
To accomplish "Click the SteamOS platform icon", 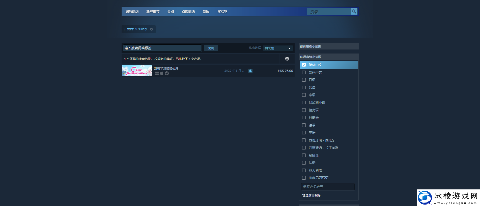I will pos(167,73).
